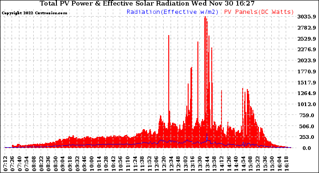Click the 08:36 time axis label
Image resolution: width=319 pixels, height=173 pixels.
(49, 164)
